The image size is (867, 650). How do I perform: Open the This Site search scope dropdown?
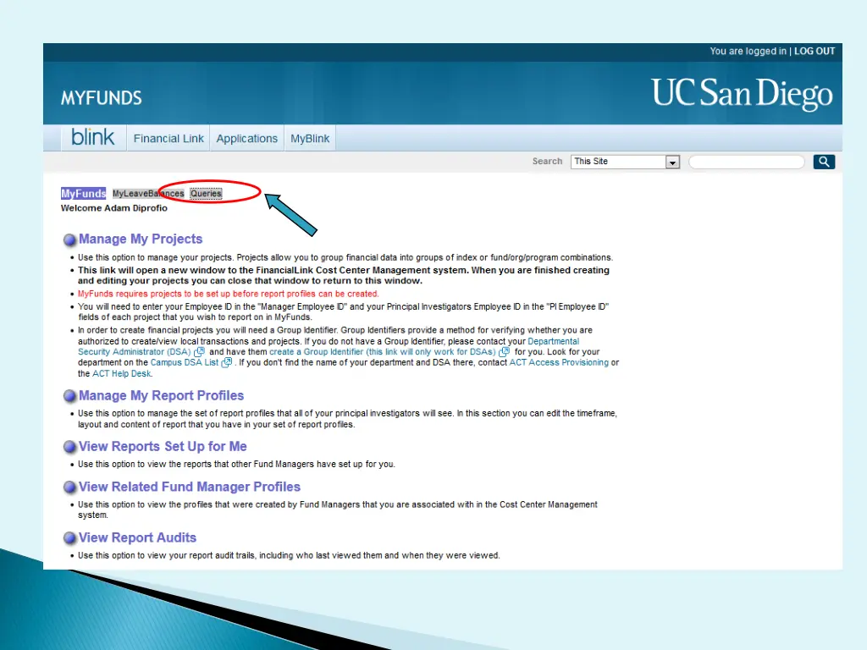coord(625,162)
